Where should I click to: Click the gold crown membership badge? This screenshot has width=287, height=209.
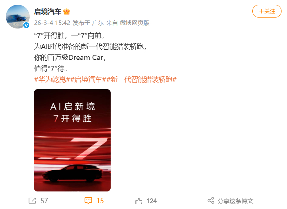coord(66,12)
